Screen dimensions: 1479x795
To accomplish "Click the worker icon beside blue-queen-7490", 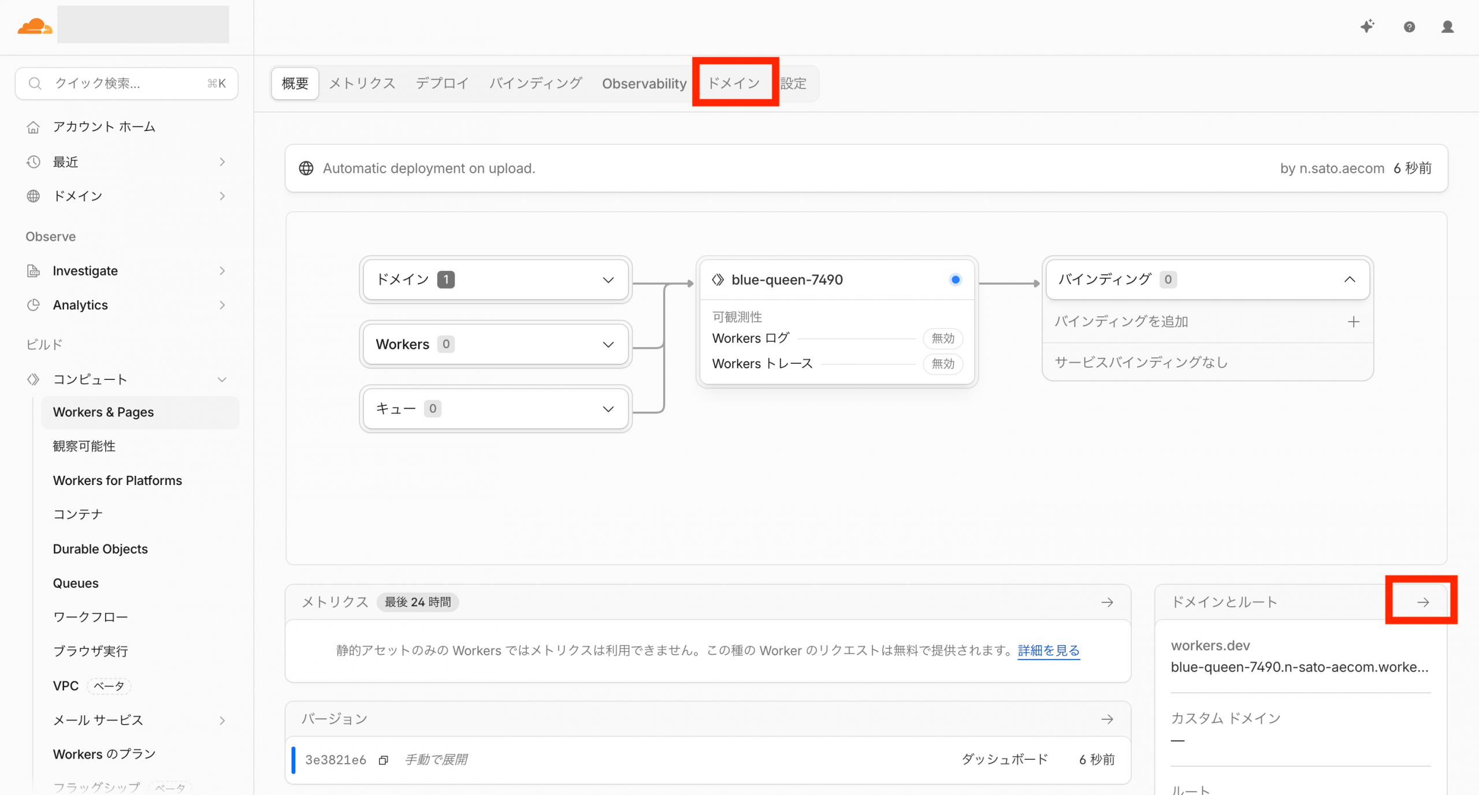I will [x=718, y=279].
